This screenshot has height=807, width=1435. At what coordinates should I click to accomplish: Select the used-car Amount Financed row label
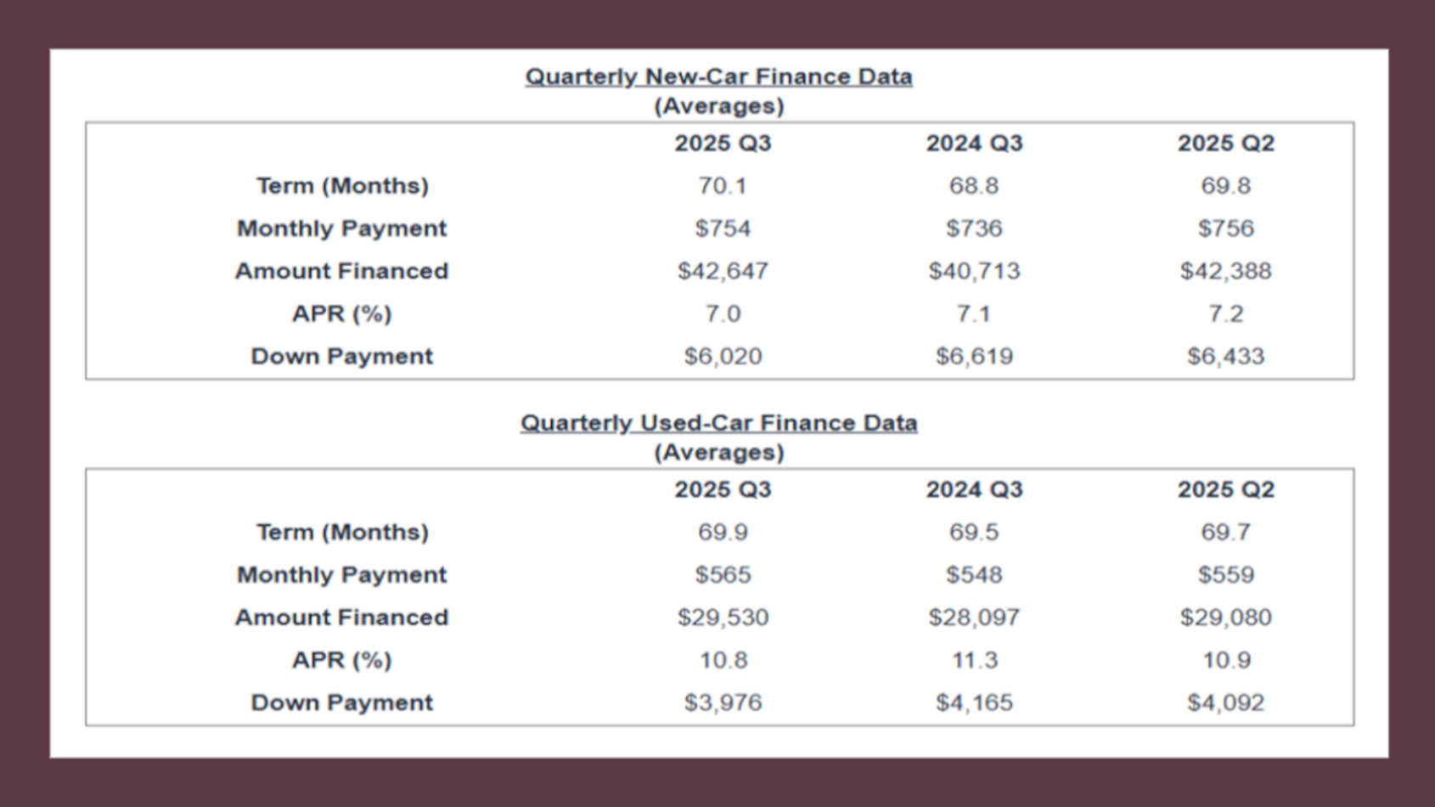pyautogui.click(x=341, y=618)
